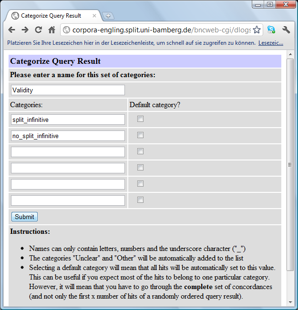Submit the category set form
Screen dimensions: 298x310
(24, 217)
